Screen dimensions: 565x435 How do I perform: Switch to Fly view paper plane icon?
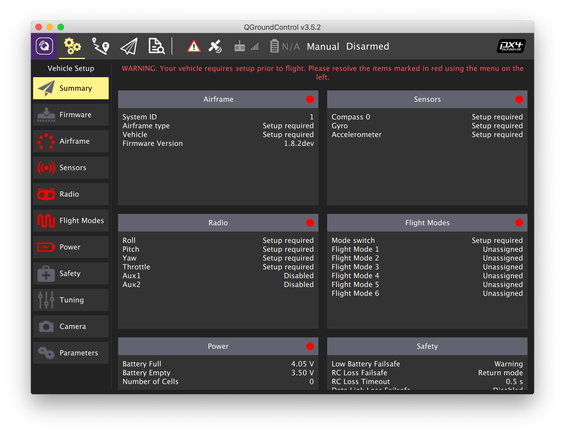tap(129, 46)
